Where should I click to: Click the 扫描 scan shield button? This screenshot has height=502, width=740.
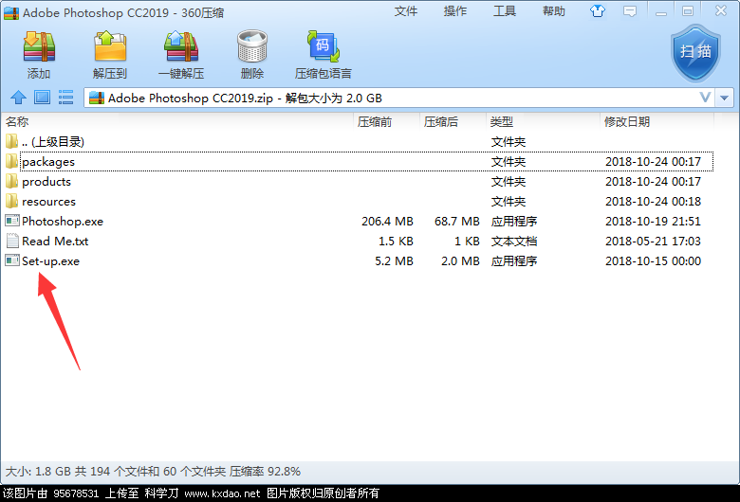pos(695,53)
